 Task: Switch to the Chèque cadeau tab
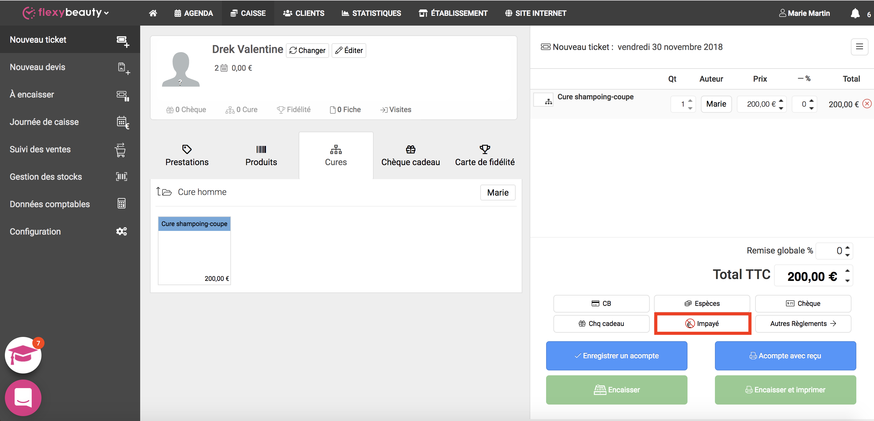tap(410, 155)
